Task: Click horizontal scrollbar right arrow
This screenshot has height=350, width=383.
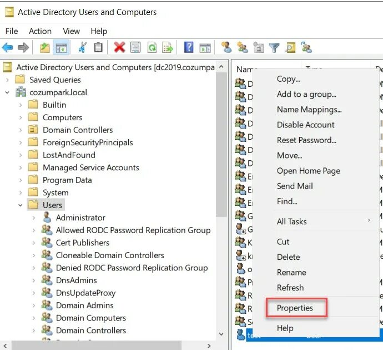Action: point(209,346)
